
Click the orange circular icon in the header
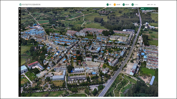pos(115,5)
